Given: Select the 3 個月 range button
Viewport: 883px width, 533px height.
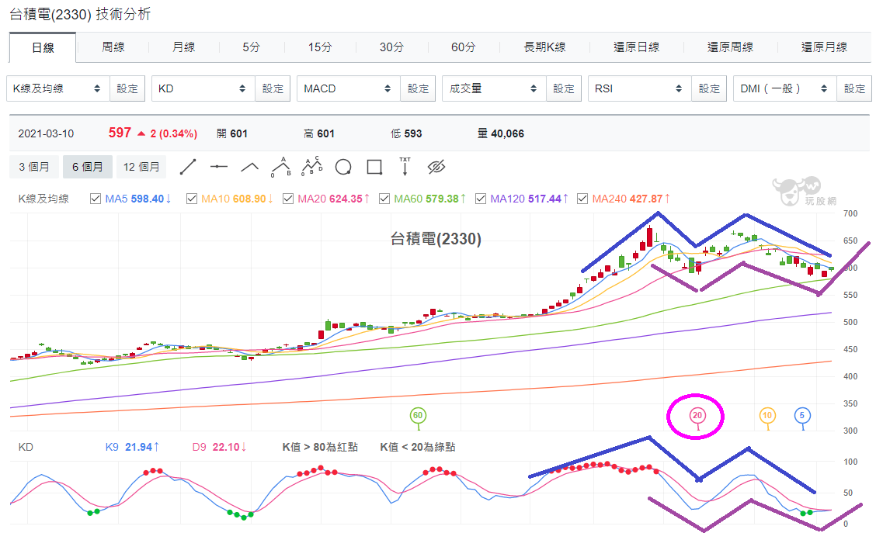Looking at the screenshot, I should point(34,167).
